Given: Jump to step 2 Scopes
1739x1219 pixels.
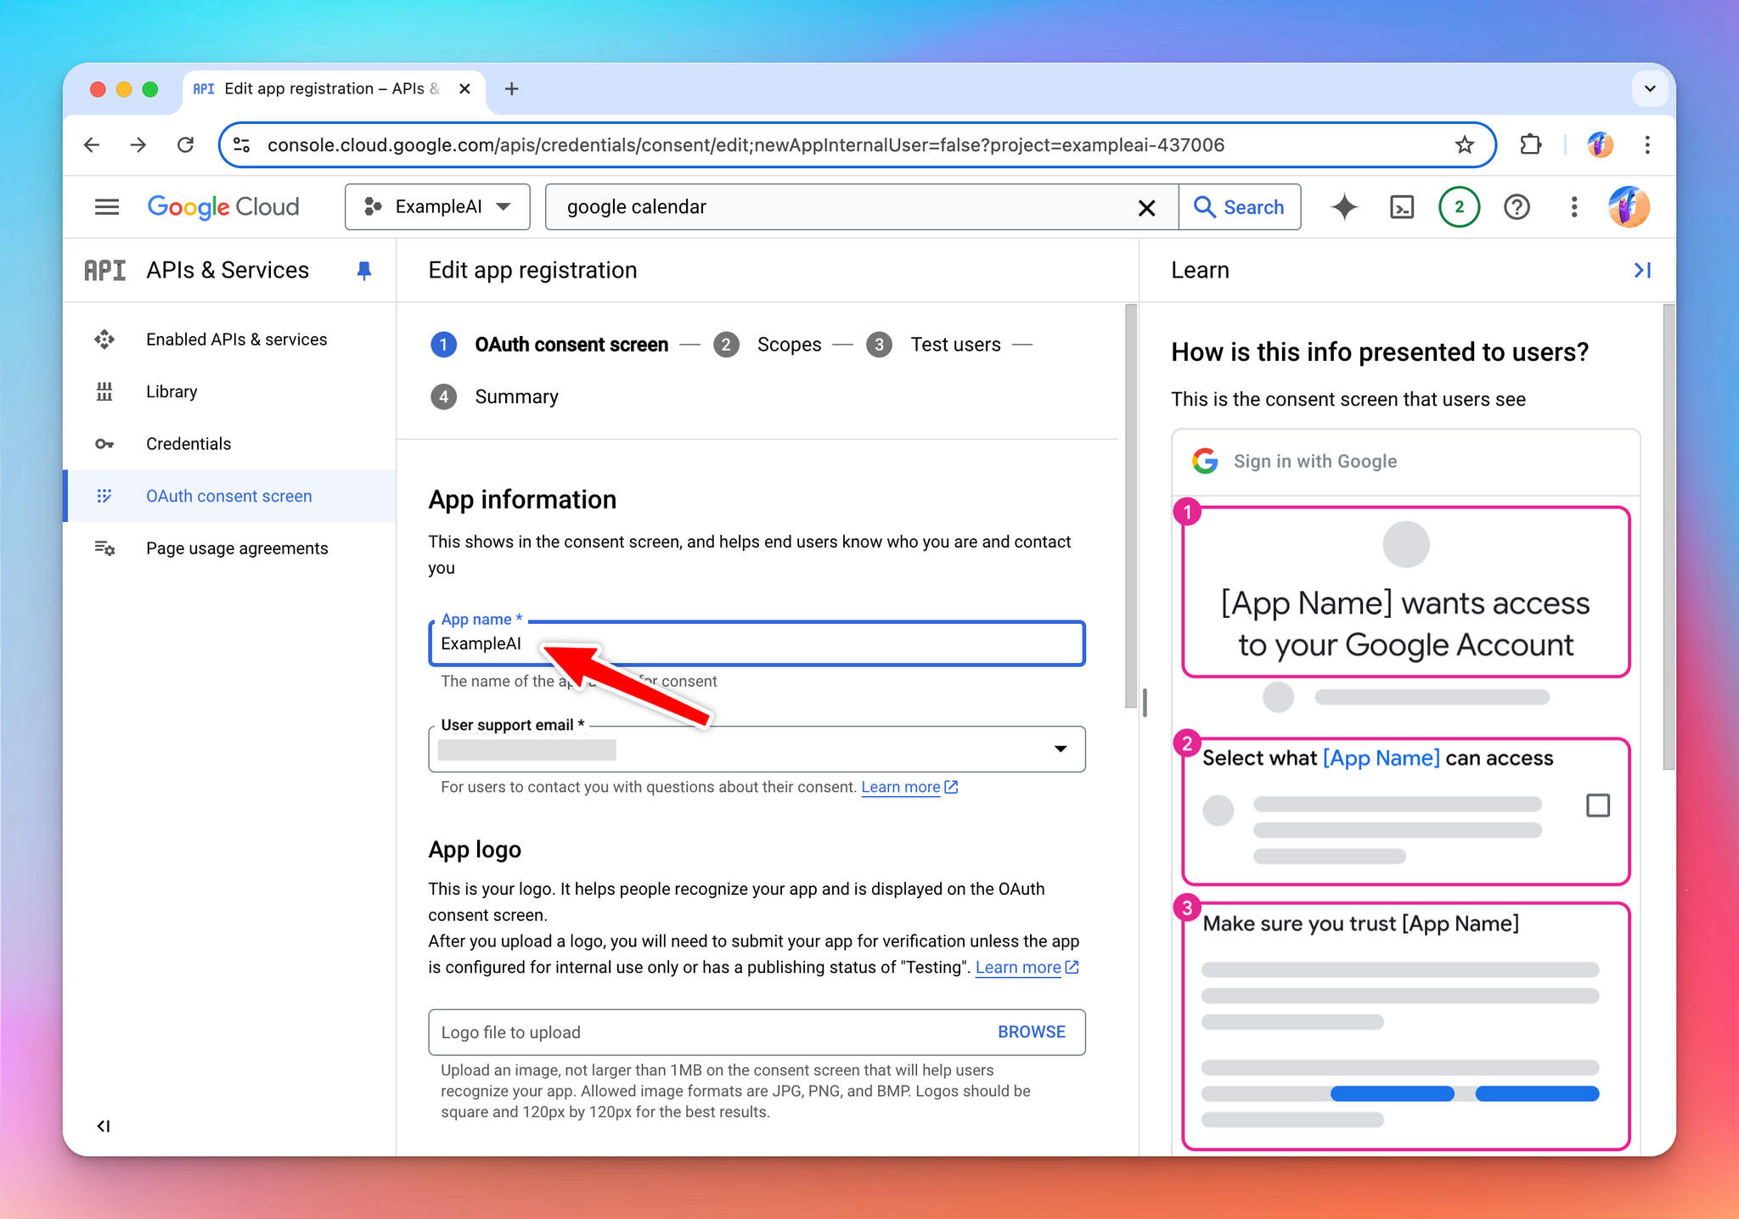Looking at the screenshot, I should 768,345.
